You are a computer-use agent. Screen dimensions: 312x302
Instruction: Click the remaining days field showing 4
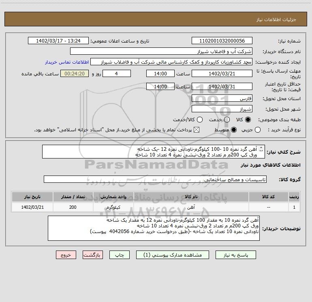pos(117,73)
